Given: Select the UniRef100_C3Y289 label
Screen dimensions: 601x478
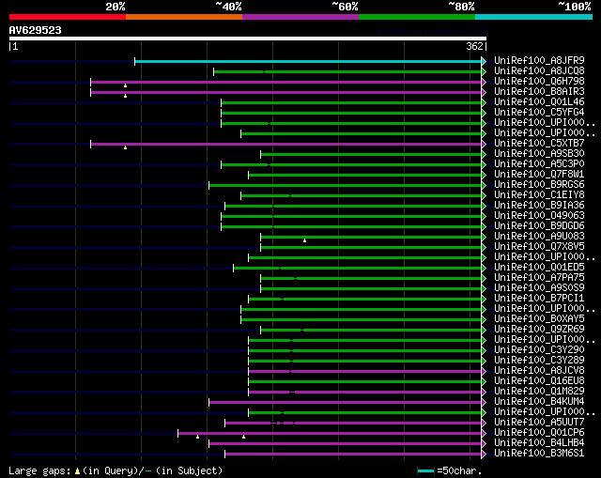Looking at the screenshot, I should (x=539, y=361).
